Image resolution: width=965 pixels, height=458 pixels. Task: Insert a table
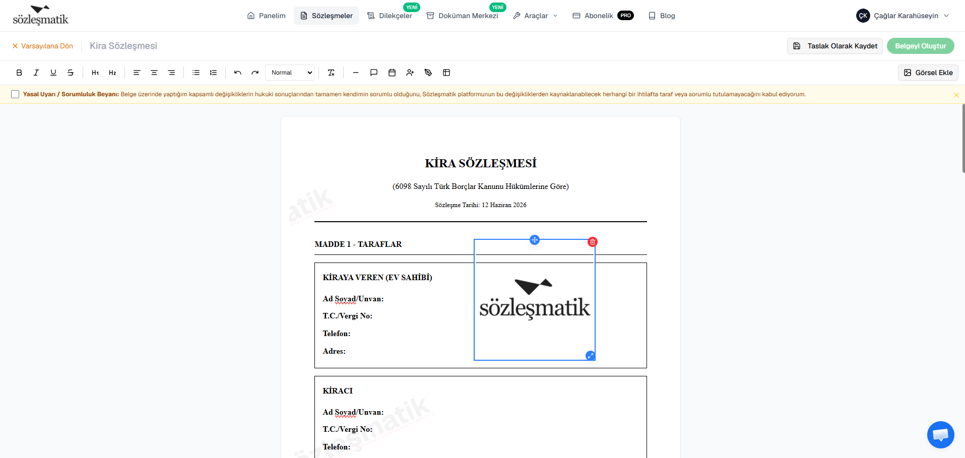coord(446,73)
